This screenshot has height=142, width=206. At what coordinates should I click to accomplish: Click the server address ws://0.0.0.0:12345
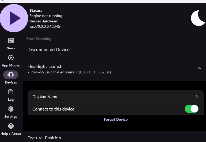click(x=45, y=26)
